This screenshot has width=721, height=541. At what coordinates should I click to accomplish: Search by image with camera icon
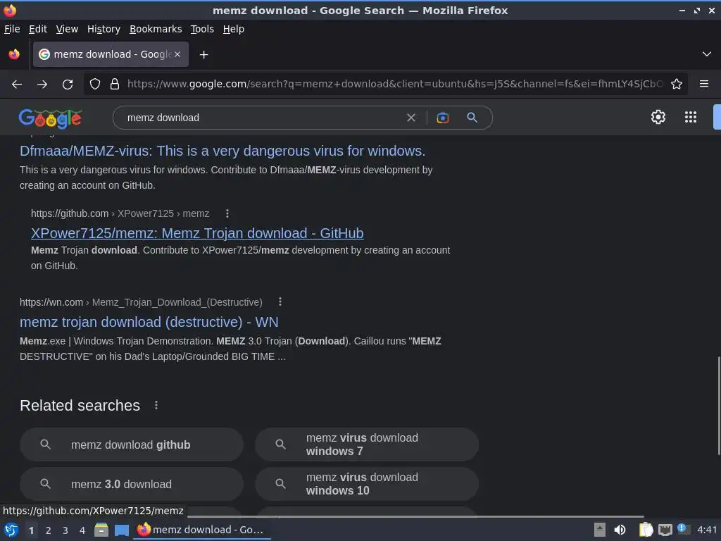pyautogui.click(x=443, y=118)
